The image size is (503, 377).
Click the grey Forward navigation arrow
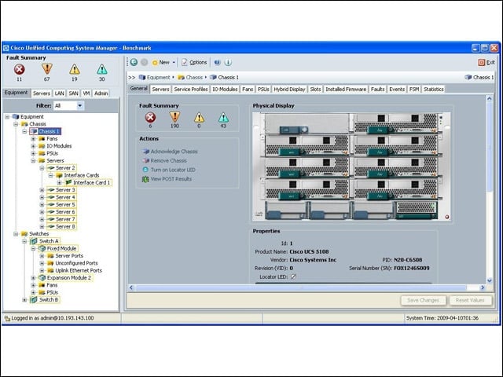145,62
